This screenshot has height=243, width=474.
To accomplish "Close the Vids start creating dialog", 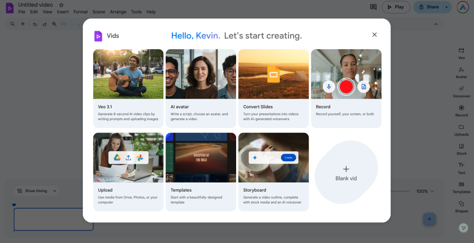I will tap(374, 35).
